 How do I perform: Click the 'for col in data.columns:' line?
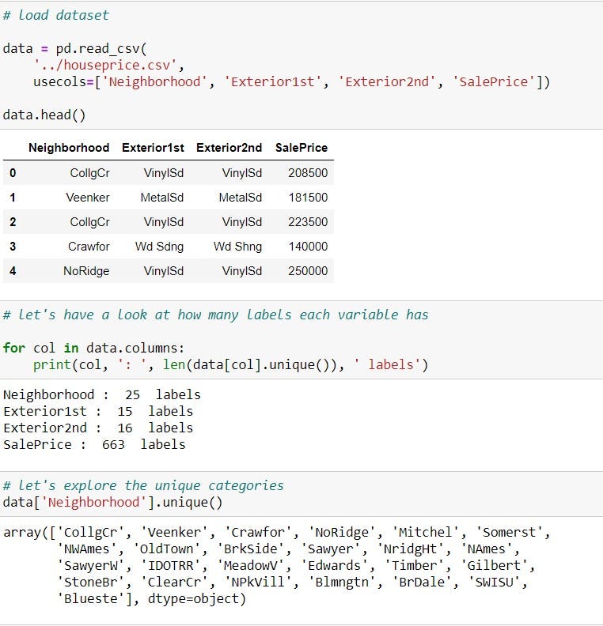(93, 348)
